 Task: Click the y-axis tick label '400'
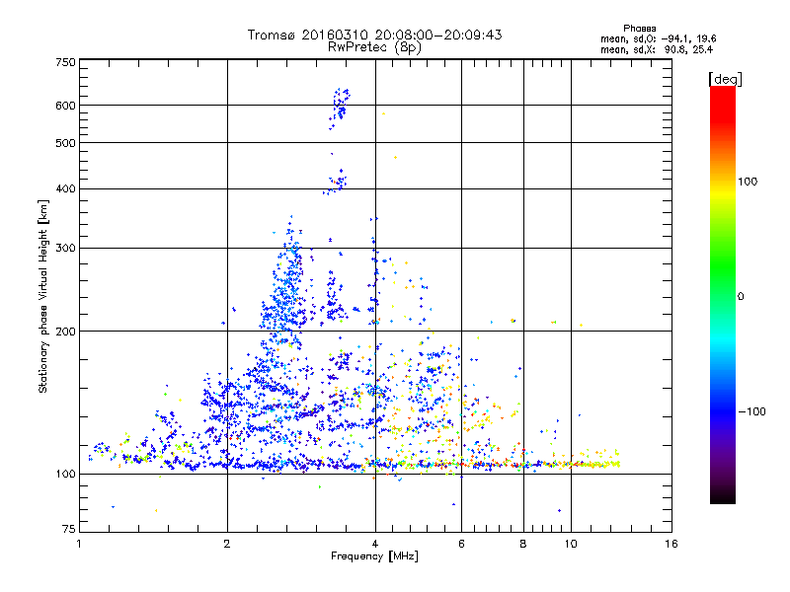pos(66,189)
